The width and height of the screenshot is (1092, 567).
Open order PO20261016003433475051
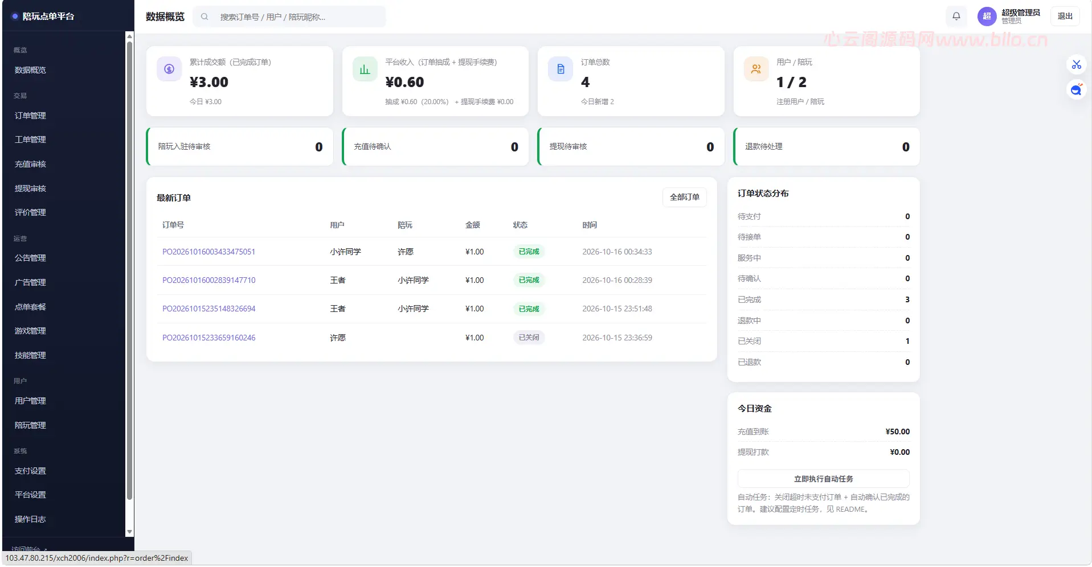(x=208, y=252)
